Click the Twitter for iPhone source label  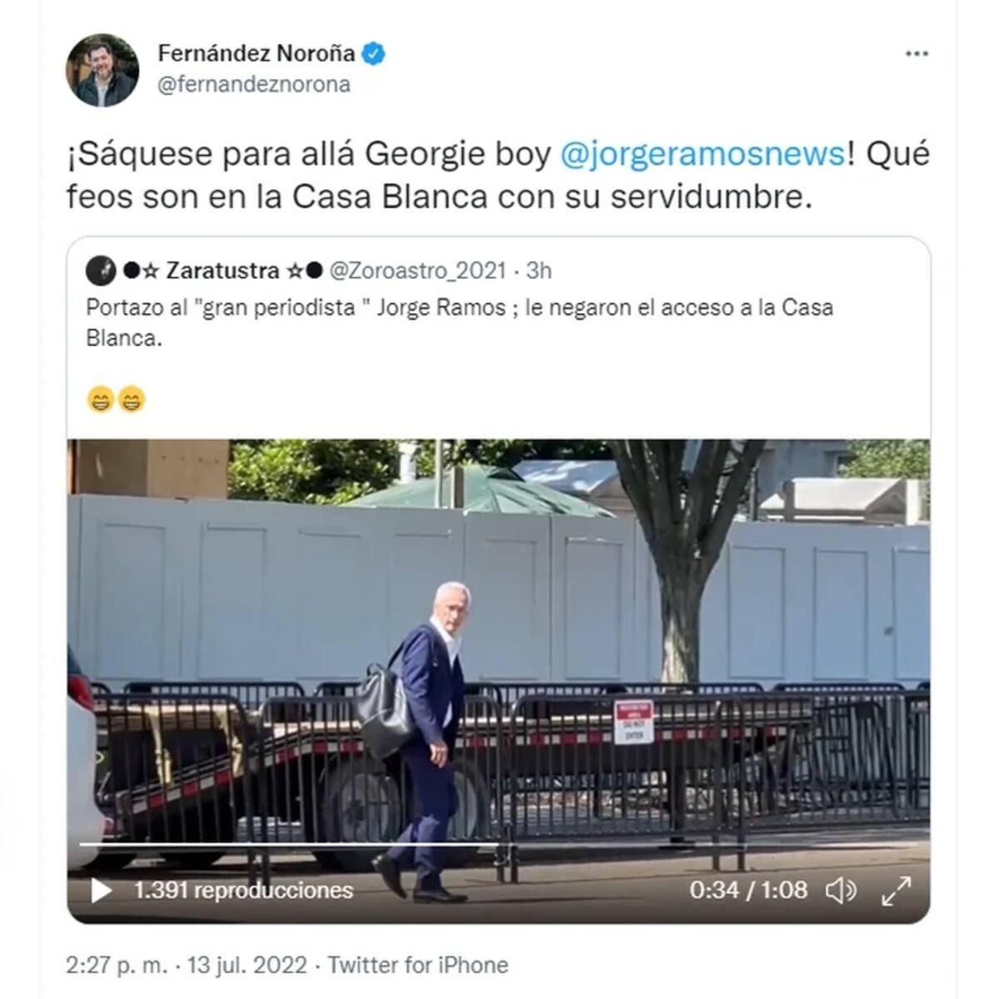coord(418,965)
